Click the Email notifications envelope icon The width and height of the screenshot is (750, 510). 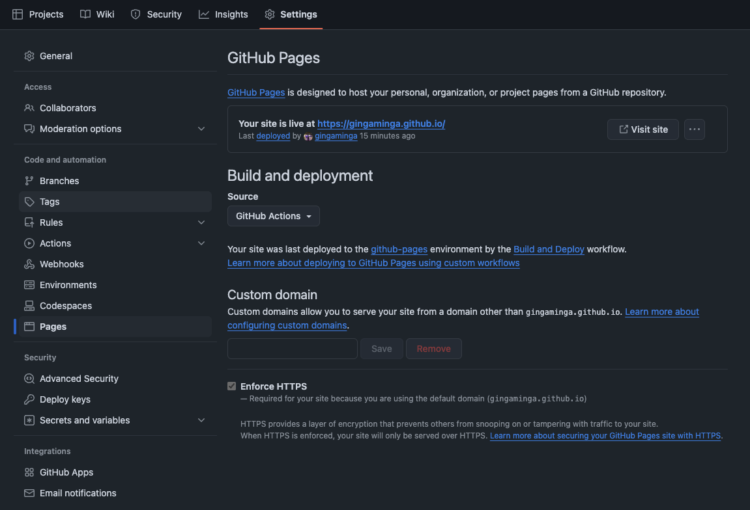coord(29,493)
